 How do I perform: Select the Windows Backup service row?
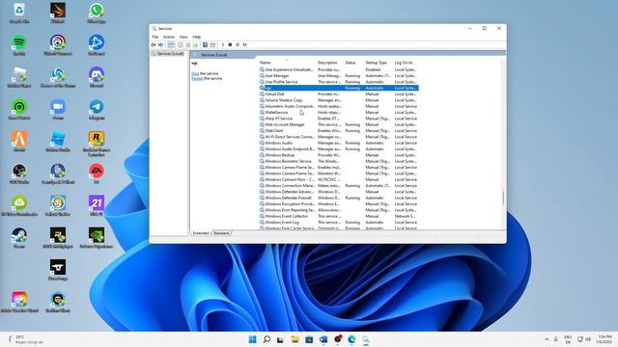pos(339,155)
